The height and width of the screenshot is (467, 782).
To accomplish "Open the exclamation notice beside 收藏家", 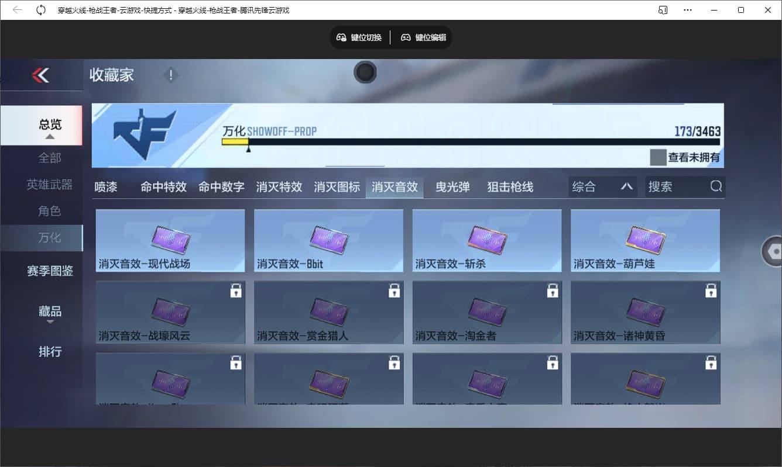I will [170, 75].
